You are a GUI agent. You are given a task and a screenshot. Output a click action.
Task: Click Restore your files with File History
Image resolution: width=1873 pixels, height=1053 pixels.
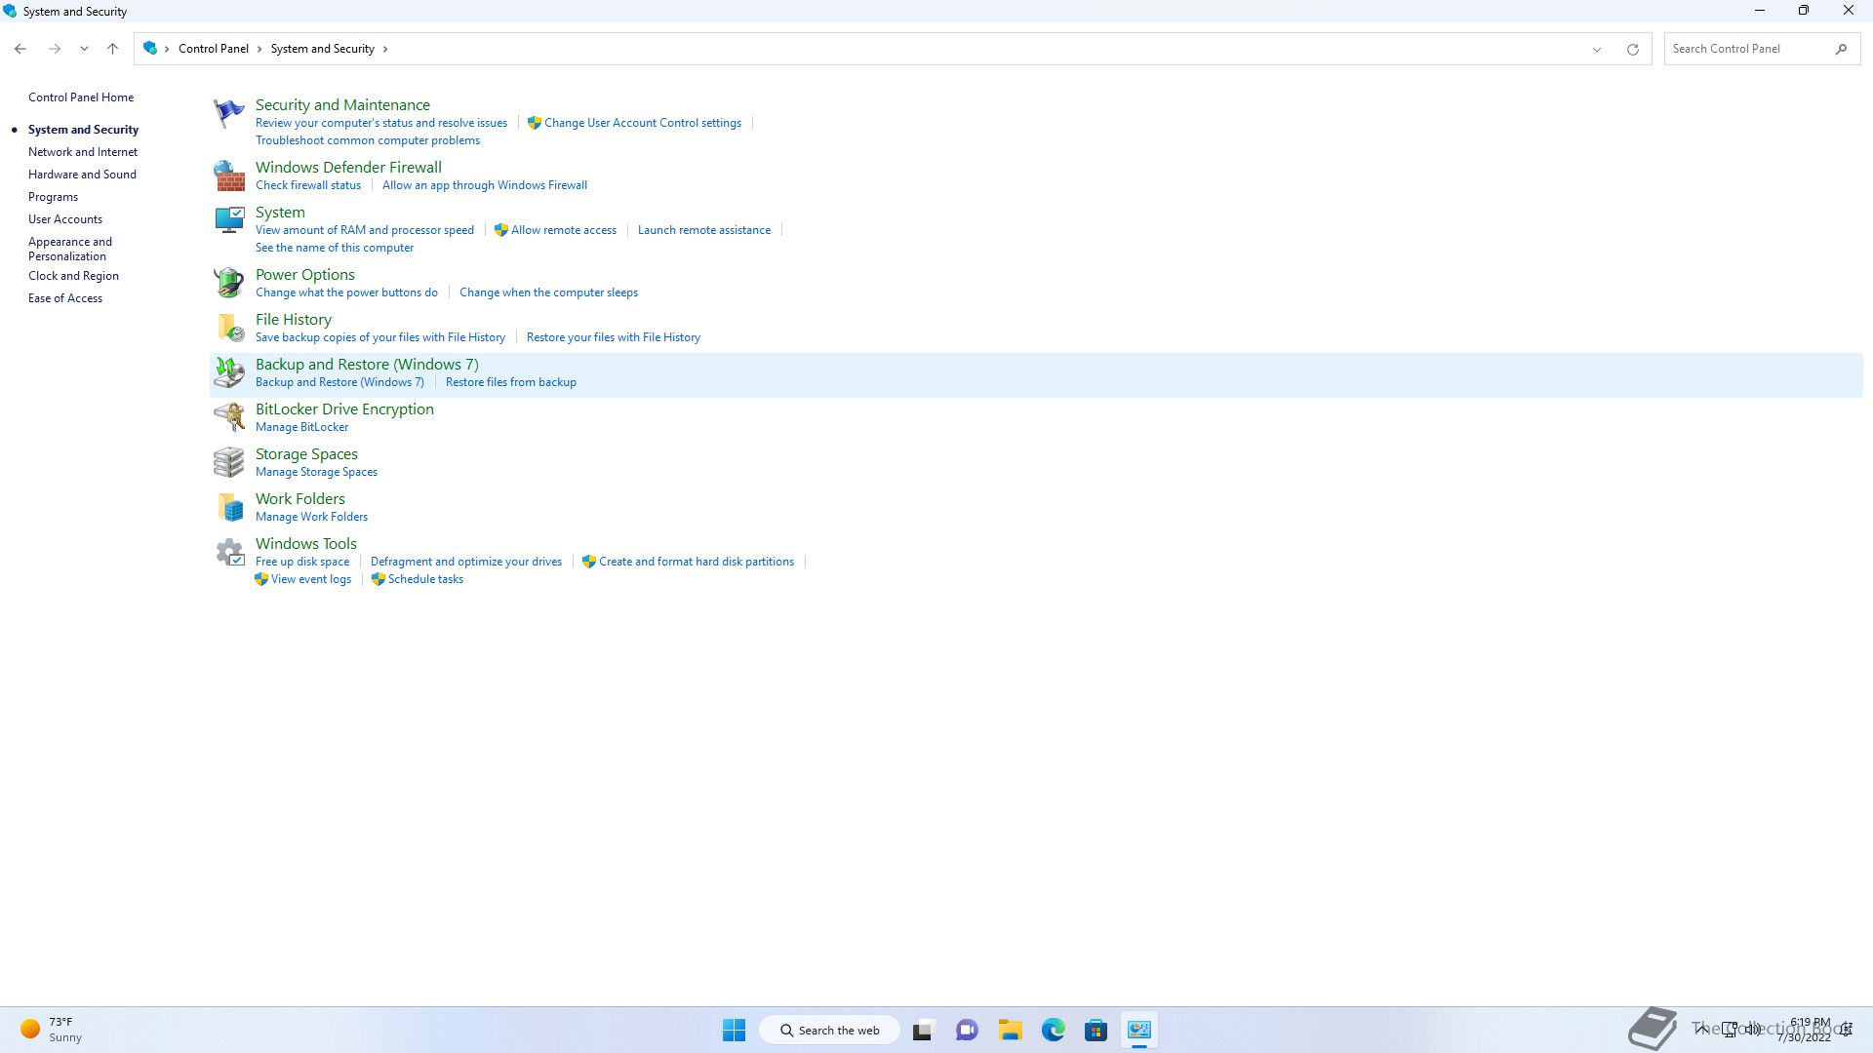(614, 337)
